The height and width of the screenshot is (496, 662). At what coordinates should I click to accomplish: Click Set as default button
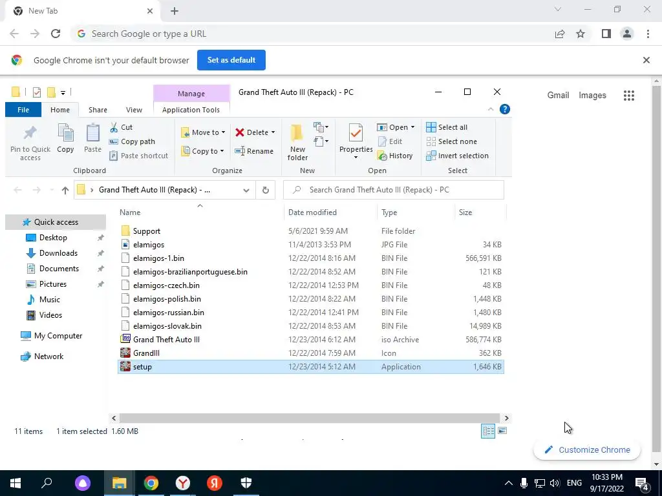tap(231, 60)
